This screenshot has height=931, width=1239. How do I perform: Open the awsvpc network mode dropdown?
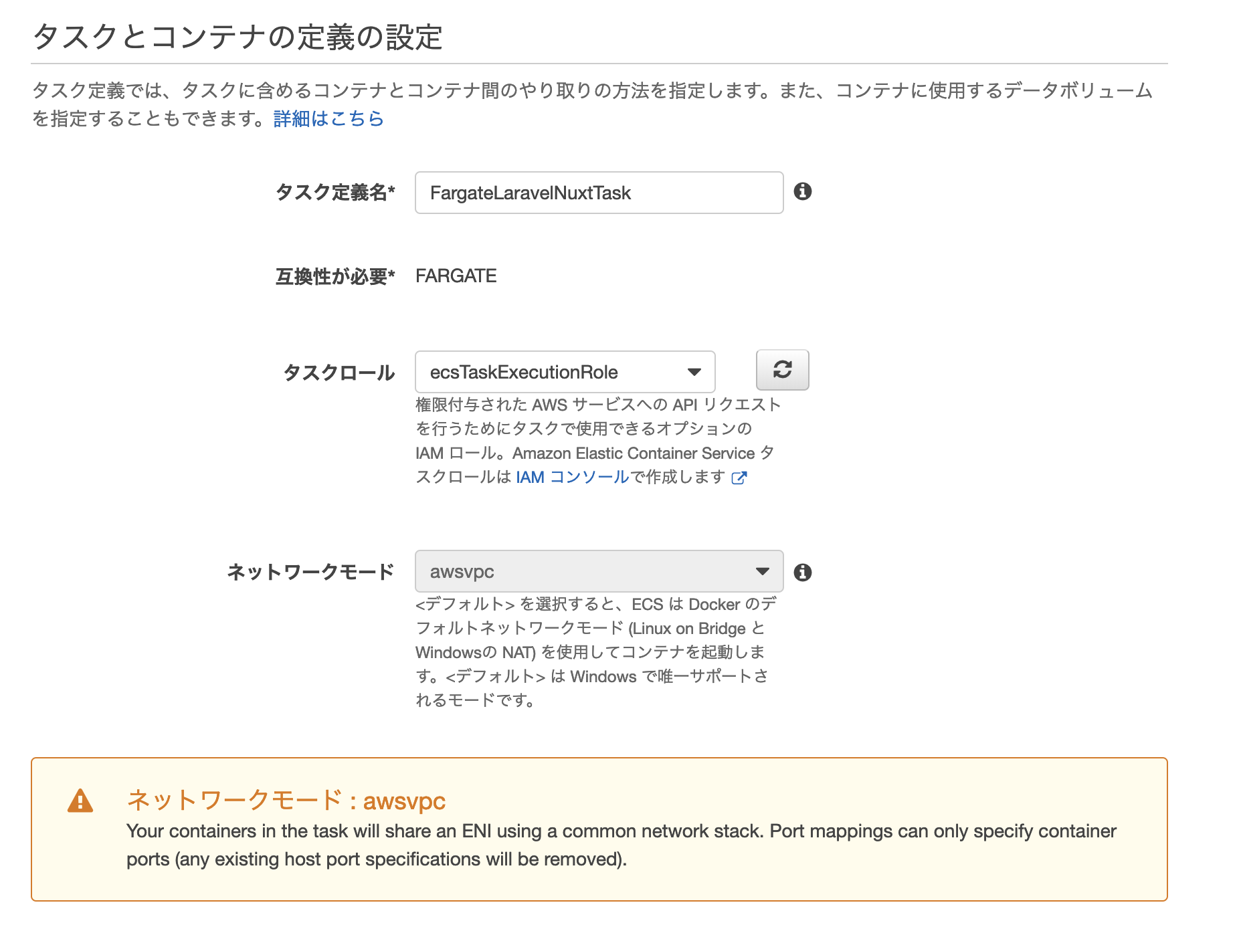[x=599, y=571]
